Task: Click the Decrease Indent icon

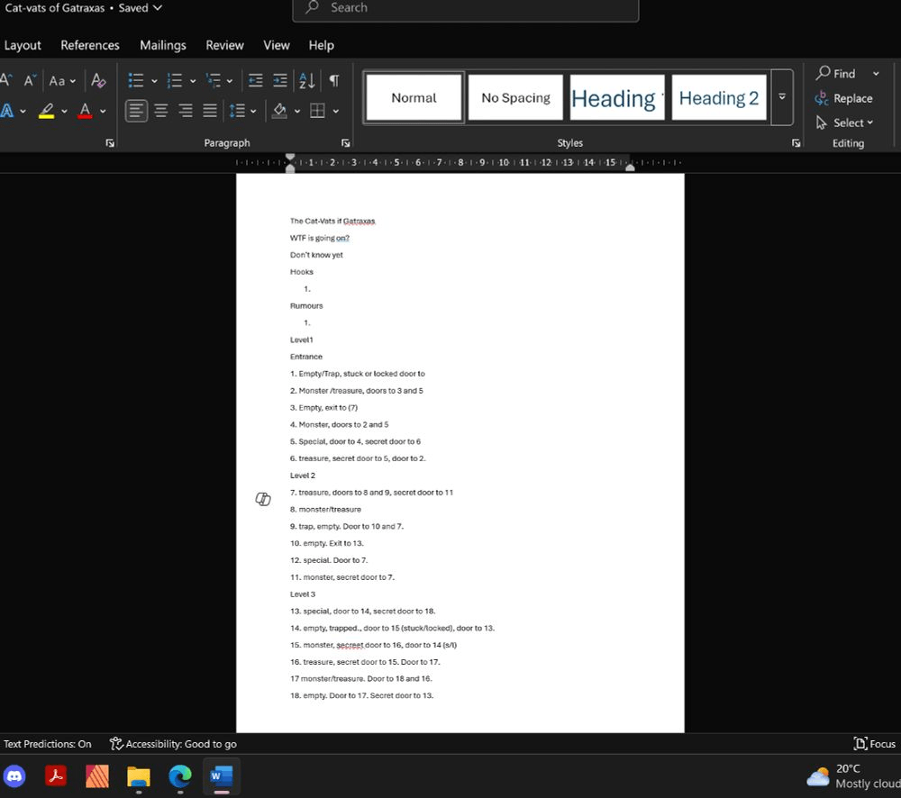Action: tap(256, 81)
